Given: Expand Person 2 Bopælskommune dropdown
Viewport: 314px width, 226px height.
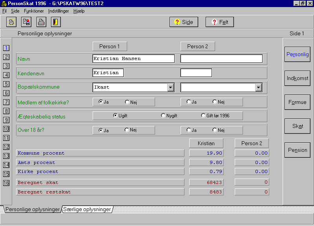Looking at the screenshot, I should pyautogui.click(x=259, y=87).
